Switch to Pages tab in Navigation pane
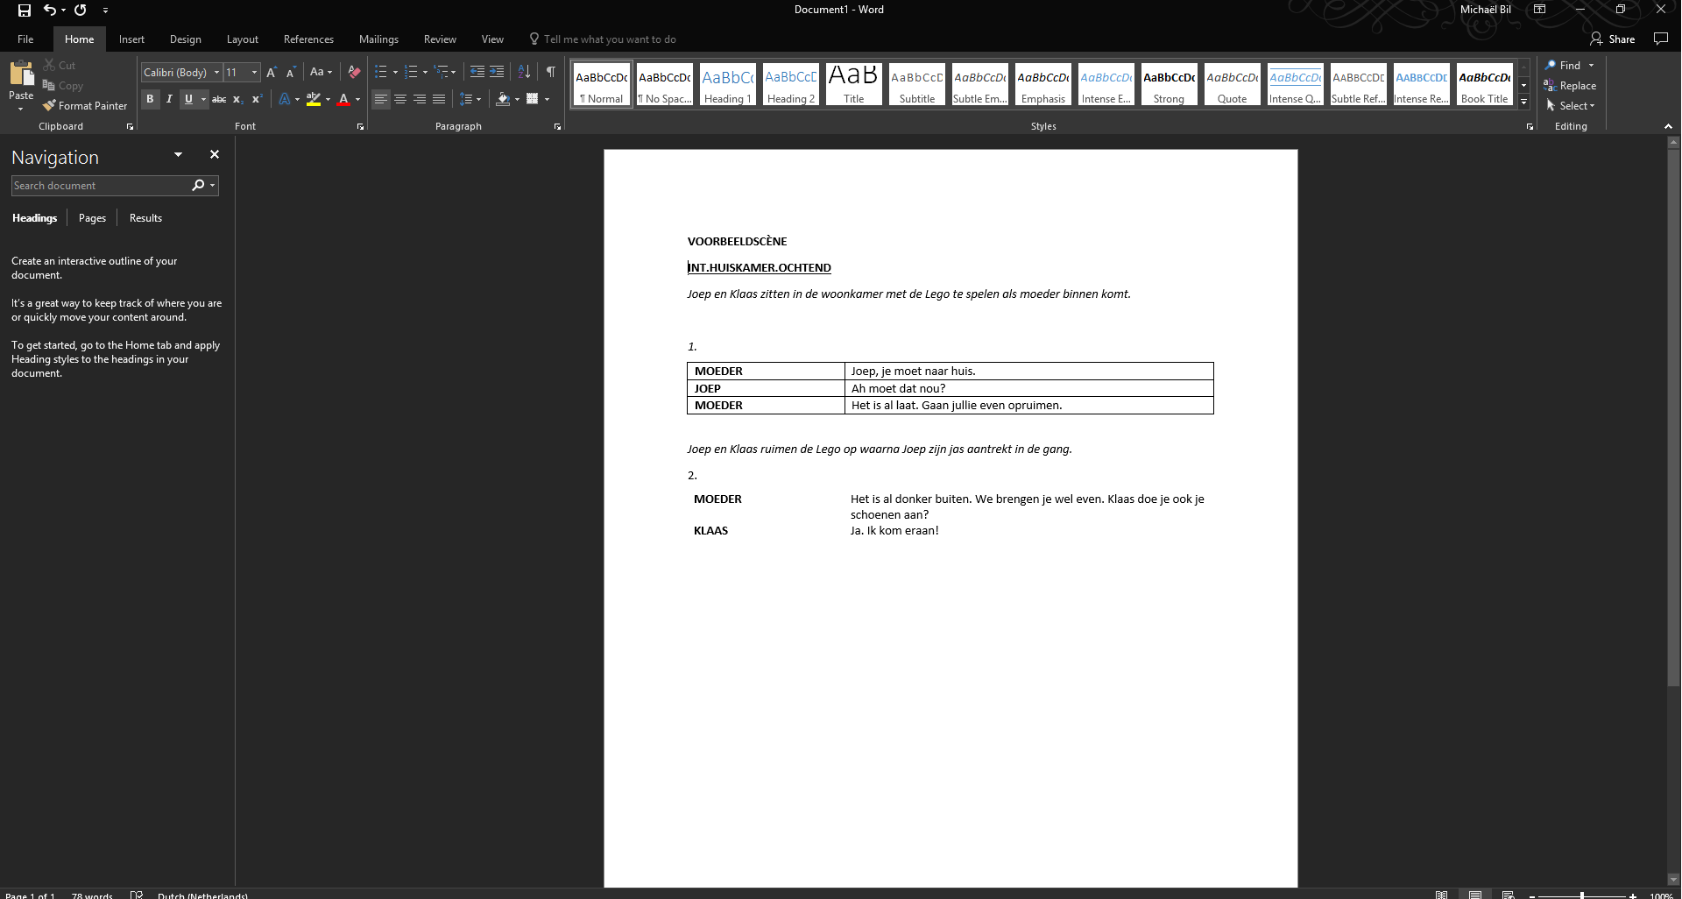The width and height of the screenshot is (1682, 899). [x=92, y=218]
